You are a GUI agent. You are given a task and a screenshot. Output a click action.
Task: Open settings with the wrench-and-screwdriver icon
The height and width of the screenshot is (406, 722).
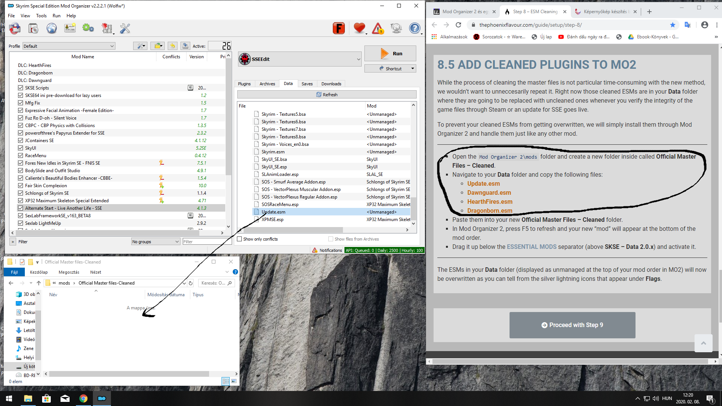click(x=125, y=28)
